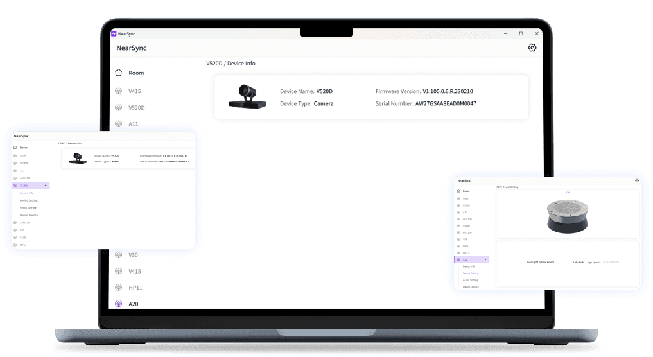Open Device Setting in V520D pop-out window
Screen dimensions: 653x357
(x=29, y=201)
